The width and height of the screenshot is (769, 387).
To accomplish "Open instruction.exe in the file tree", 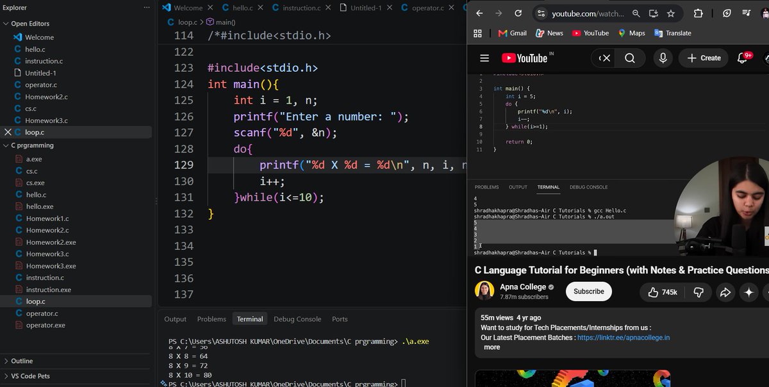I will (x=48, y=290).
